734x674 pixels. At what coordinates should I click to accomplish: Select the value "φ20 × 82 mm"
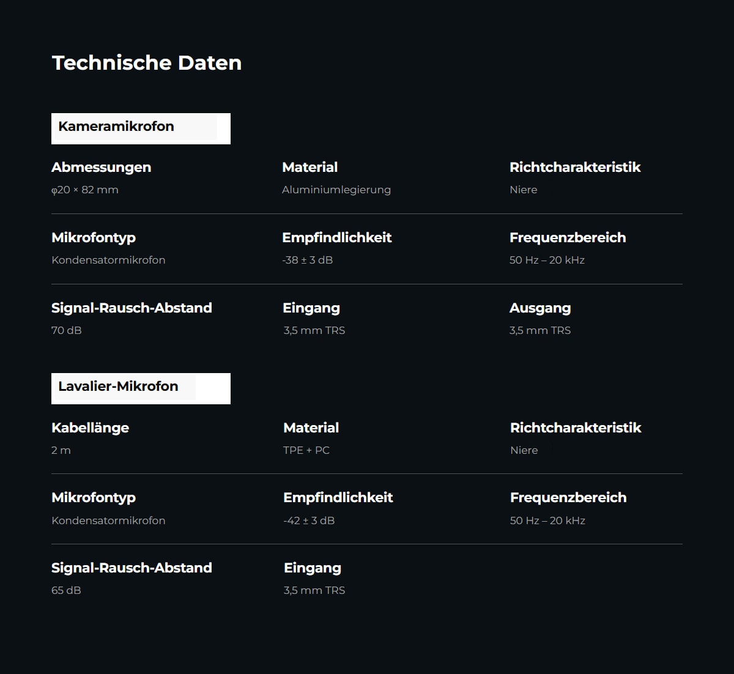tap(85, 190)
